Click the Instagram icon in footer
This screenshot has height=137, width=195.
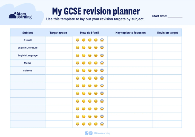[x=91, y=133]
